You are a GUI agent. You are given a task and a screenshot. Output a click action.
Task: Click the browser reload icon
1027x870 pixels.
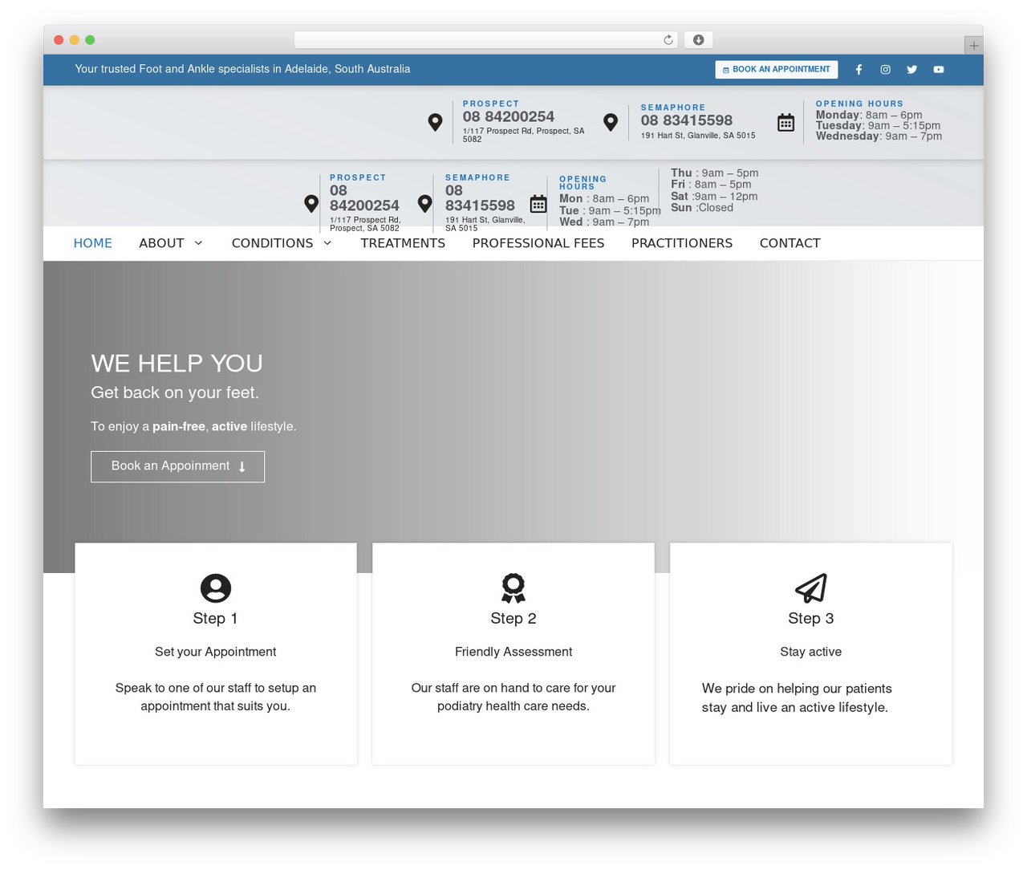point(668,40)
